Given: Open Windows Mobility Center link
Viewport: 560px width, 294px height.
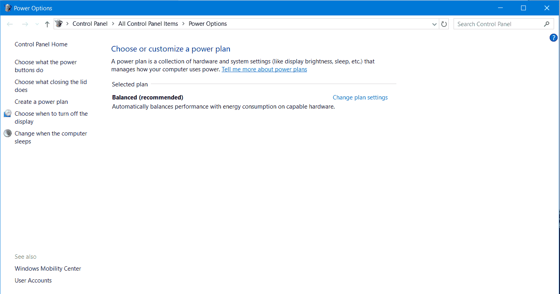Looking at the screenshot, I should click(x=48, y=269).
